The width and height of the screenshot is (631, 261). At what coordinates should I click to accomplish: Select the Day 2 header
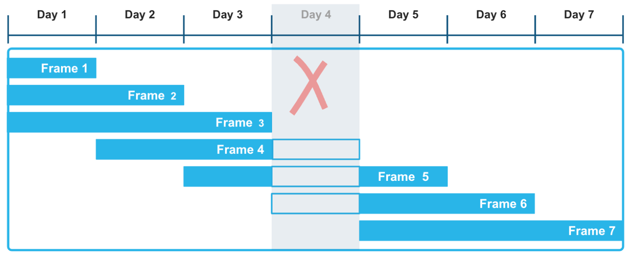tap(140, 15)
